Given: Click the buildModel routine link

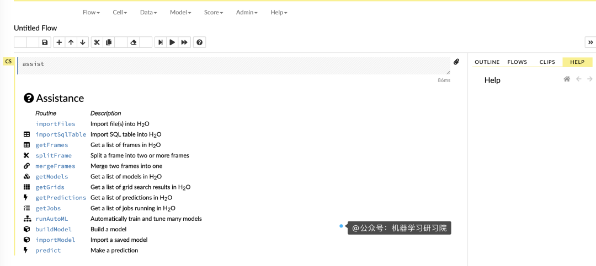Looking at the screenshot, I should (x=54, y=229).
